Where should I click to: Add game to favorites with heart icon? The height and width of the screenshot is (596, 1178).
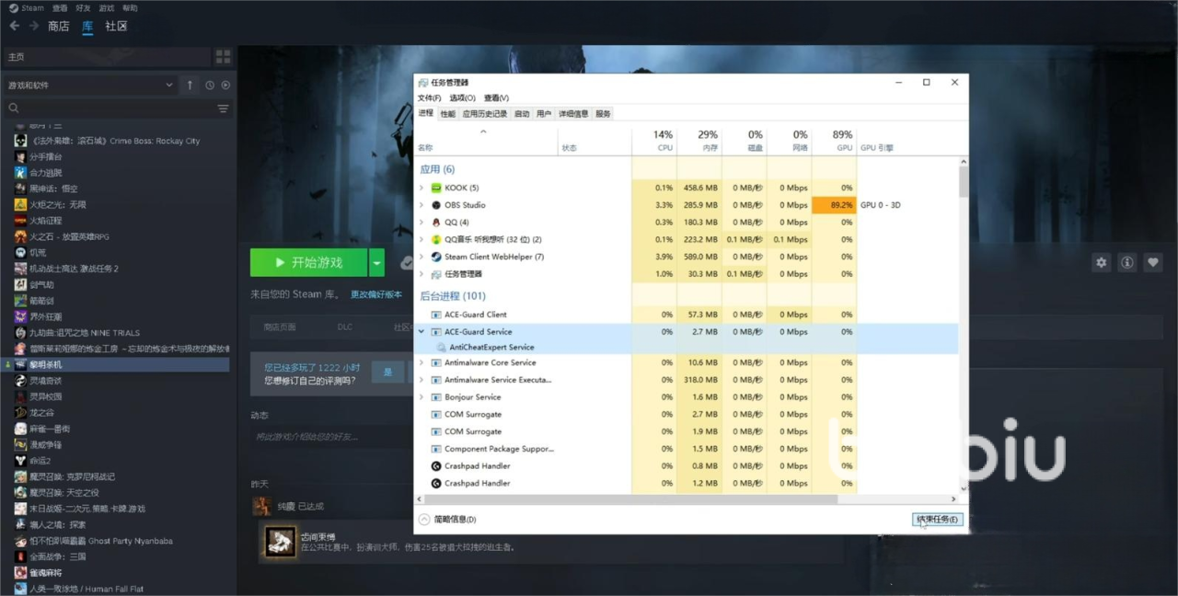(x=1152, y=263)
